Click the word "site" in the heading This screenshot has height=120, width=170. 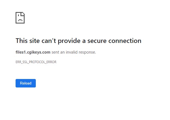tap(35, 41)
